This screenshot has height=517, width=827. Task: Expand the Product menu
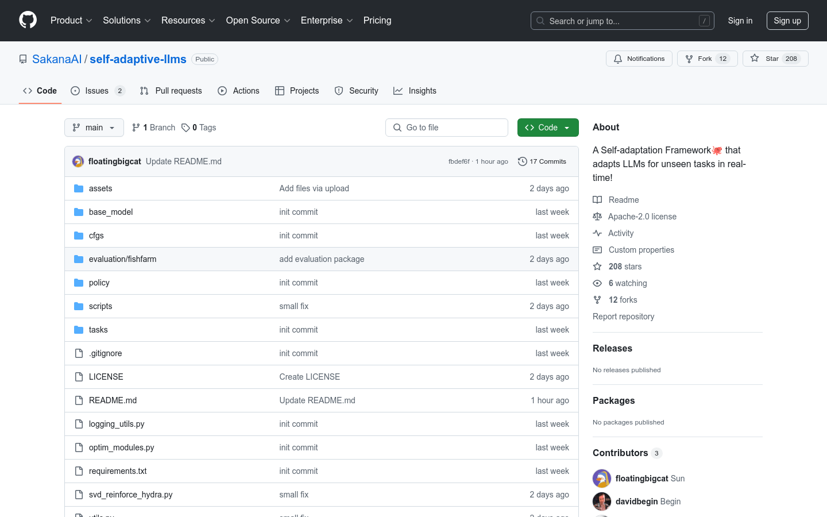(x=71, y=20)
